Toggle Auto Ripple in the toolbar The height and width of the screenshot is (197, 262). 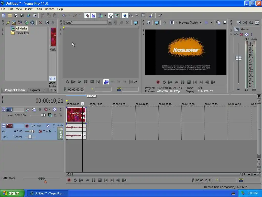click(101, 15)
